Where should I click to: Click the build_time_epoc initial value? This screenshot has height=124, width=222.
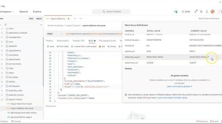click(x=154, y=40)
